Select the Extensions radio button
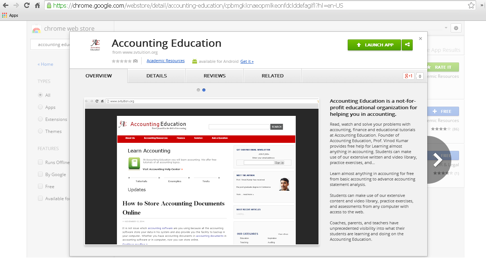The width and height of the screenshot is (486, 259). click(x=40, y=119)
